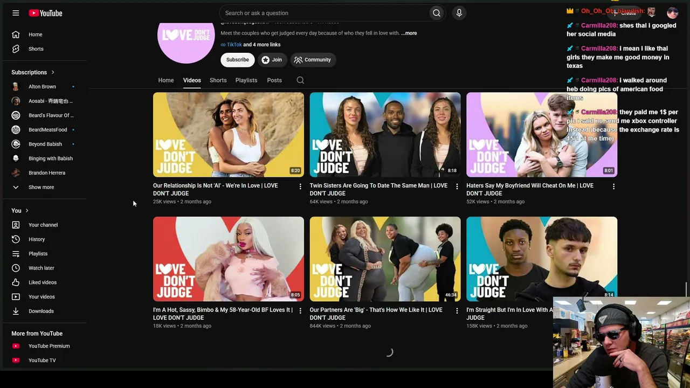690x388 pixels.
Task: Open options for Sassy Bimbo video
Action: tap(300, 311)
